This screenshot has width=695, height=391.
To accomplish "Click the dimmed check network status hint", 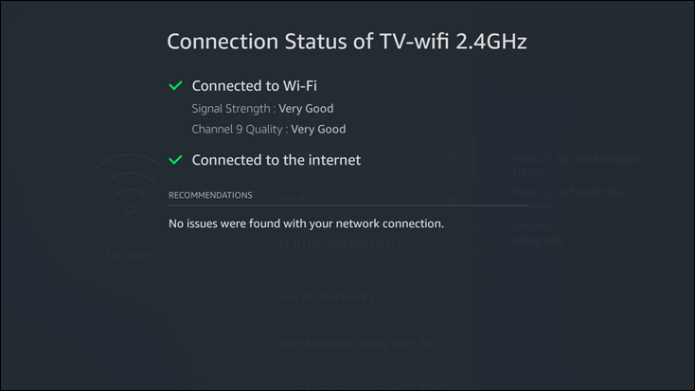I will 577,166.
